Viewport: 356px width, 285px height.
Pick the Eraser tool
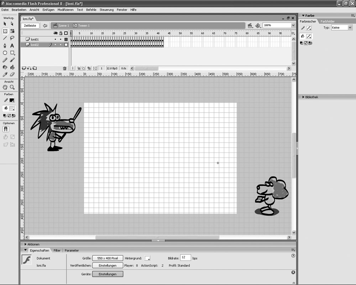12,74
